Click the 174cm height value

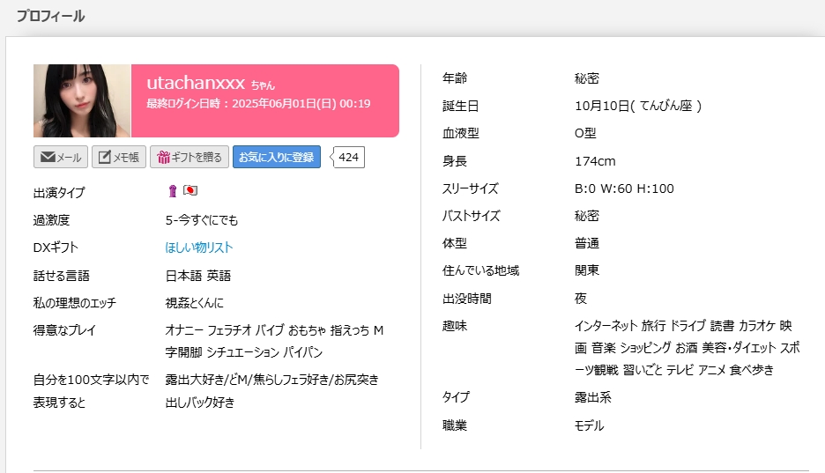coord(595,161)
